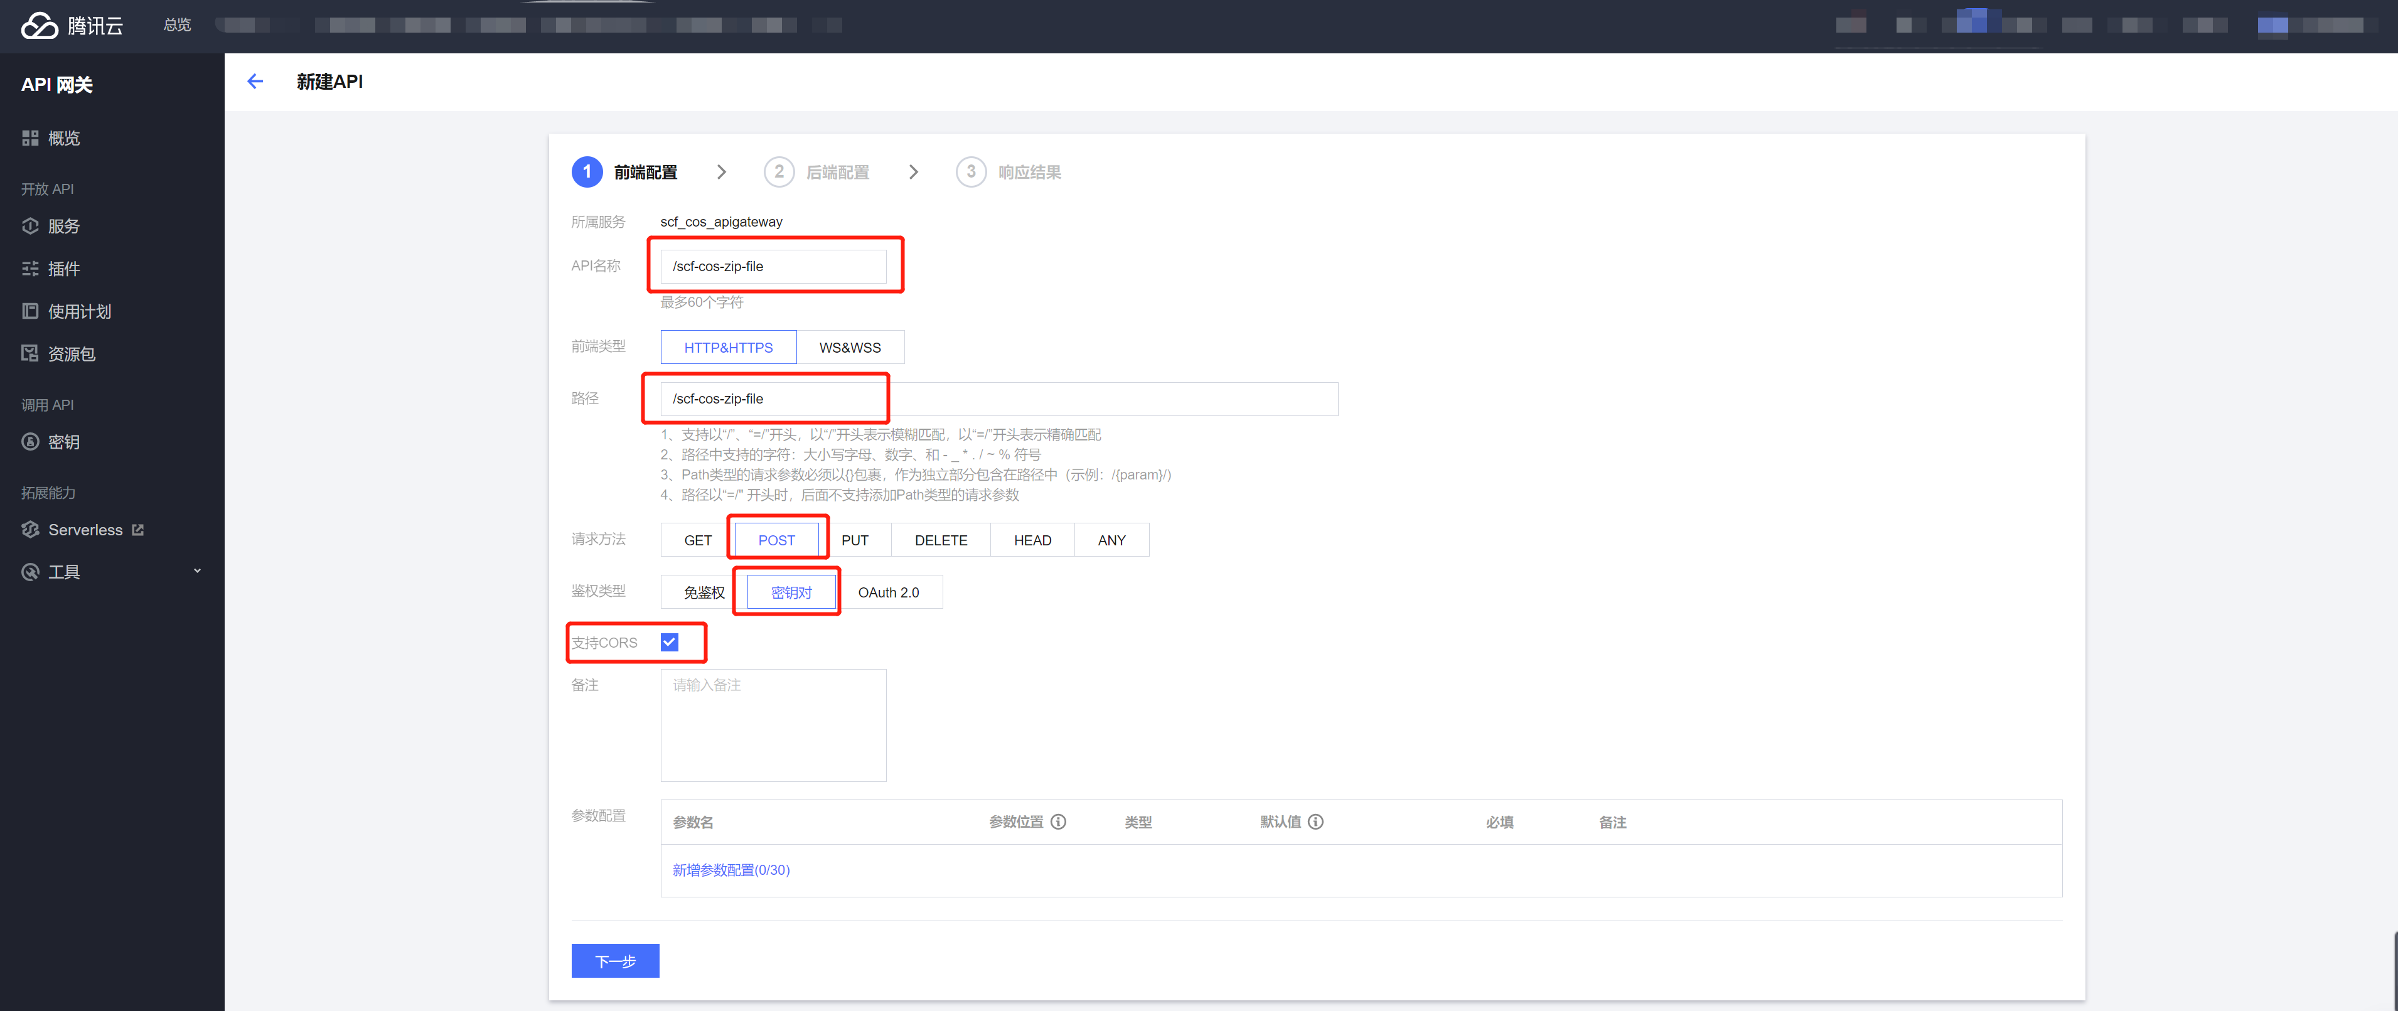The height and width of the screenshot is (1011, 2398).
Task: Click the scf_cos_apigateway service name
Action: click(x=722, y=222)
